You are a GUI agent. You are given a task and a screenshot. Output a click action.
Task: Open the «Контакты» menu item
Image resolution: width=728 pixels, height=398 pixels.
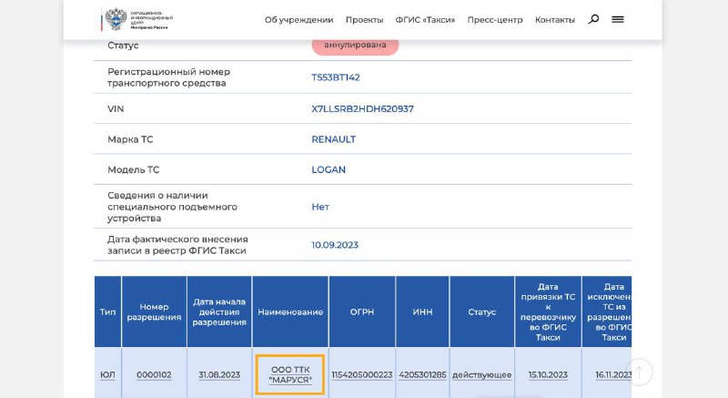click(555, 20)
